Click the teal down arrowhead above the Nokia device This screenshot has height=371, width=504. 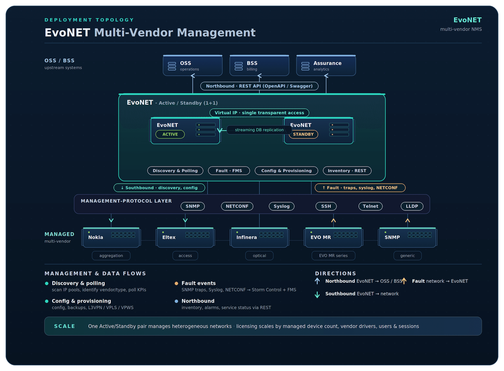pyautogui.click(x=111, y=220)
